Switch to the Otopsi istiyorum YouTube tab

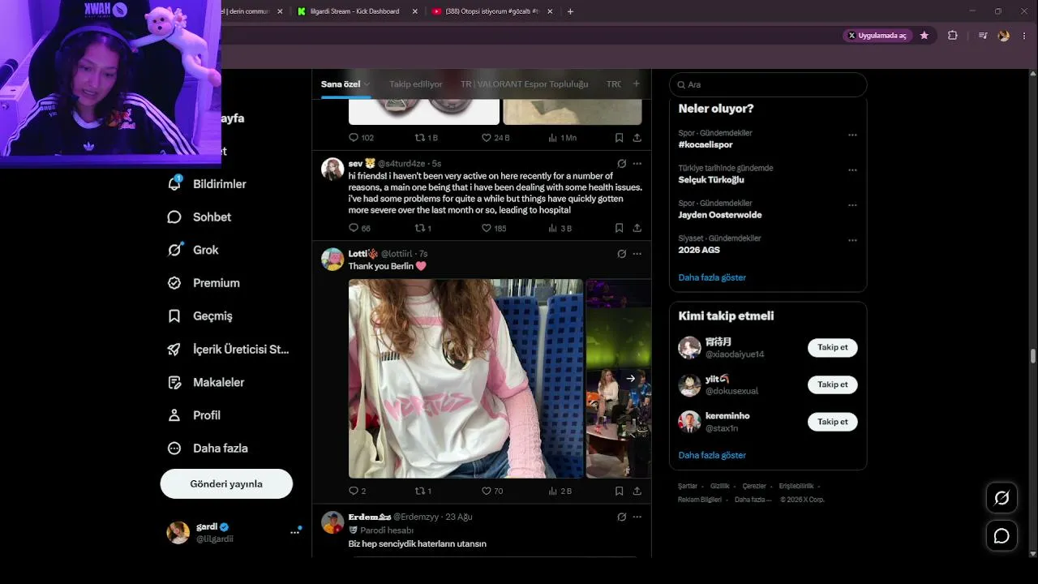pos(493,11)
